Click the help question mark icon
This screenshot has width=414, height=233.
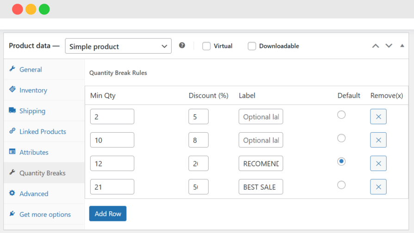click(x=182, y=46)
